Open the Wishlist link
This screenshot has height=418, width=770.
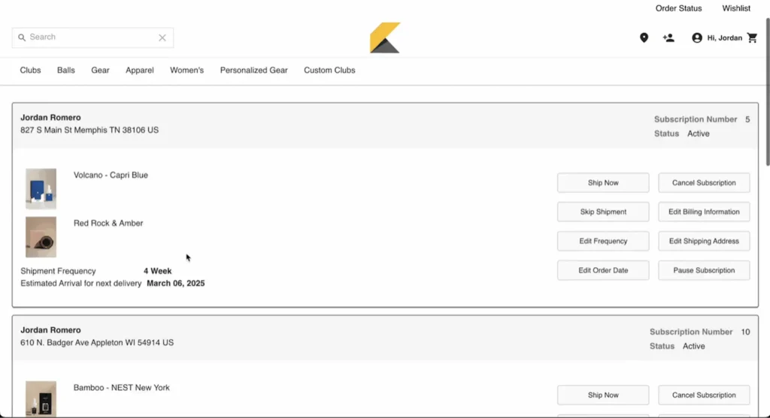point(735,8)
